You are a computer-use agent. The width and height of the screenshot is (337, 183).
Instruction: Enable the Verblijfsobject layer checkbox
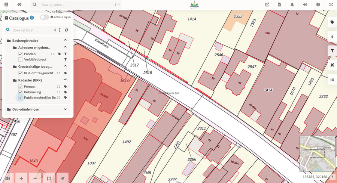21,59
